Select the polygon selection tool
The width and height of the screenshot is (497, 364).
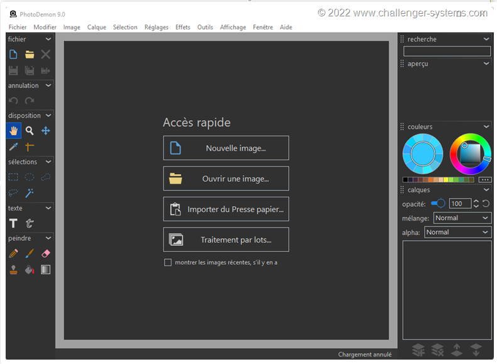[46, 177]
